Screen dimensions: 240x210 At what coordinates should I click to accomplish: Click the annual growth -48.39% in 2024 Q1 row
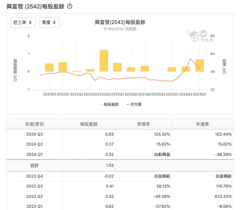coord(223,155)
